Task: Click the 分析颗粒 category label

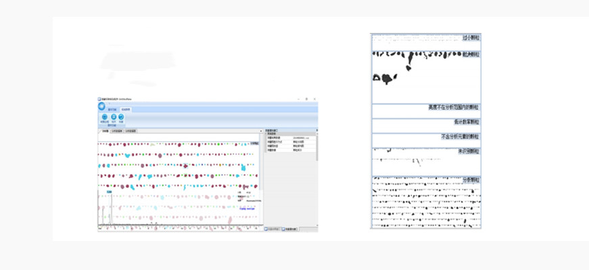Action: (x=471, y=180)
